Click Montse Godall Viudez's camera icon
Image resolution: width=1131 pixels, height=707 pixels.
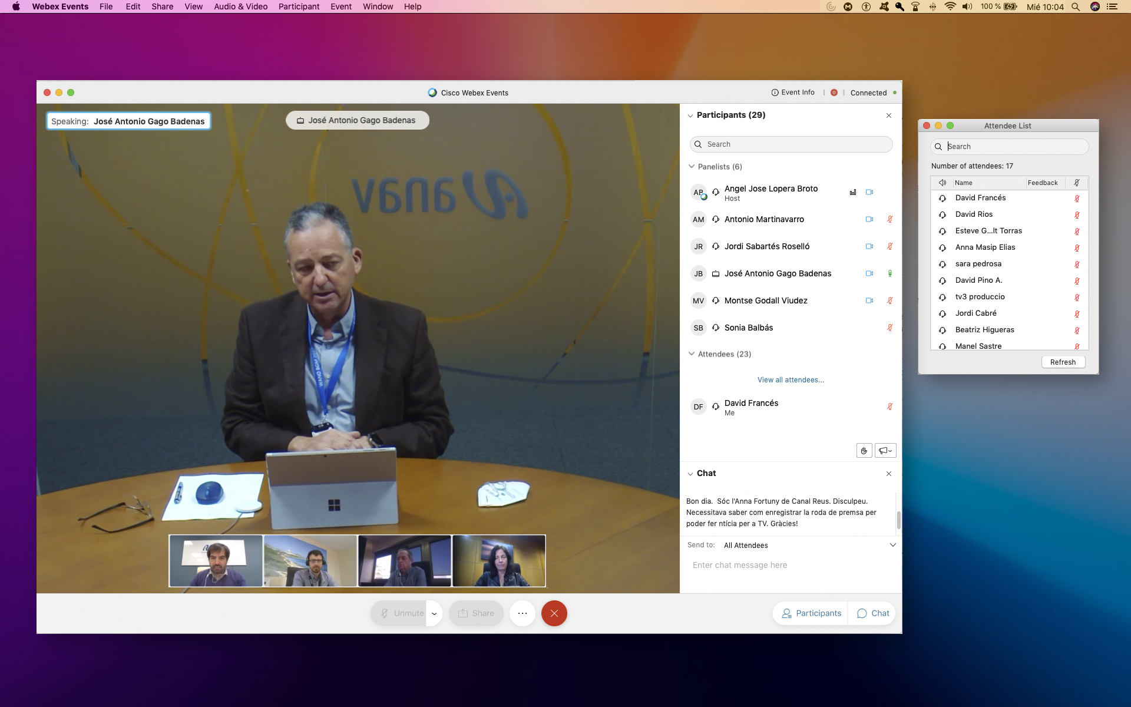pyautogui.click(x=869, y=300)
